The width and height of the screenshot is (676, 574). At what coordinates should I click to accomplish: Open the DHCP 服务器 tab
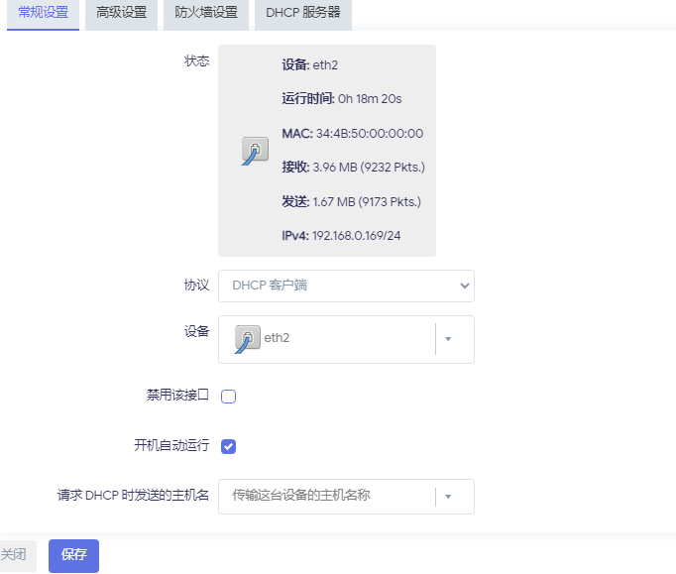pos(303,13)
